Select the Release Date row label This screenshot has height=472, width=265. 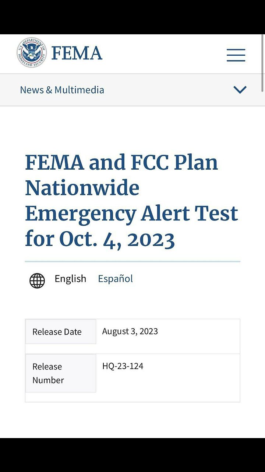tap(57, 332)
